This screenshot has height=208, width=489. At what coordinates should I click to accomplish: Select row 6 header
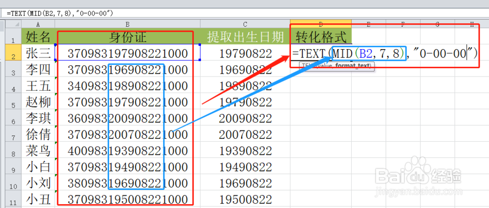pos(13,117)
